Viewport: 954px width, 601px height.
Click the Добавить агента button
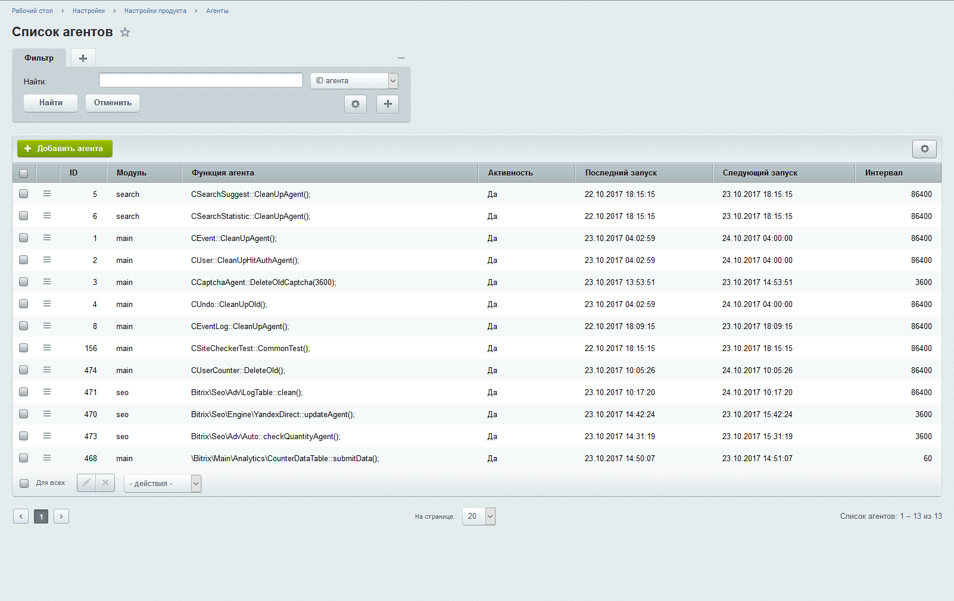pos(65,149)
